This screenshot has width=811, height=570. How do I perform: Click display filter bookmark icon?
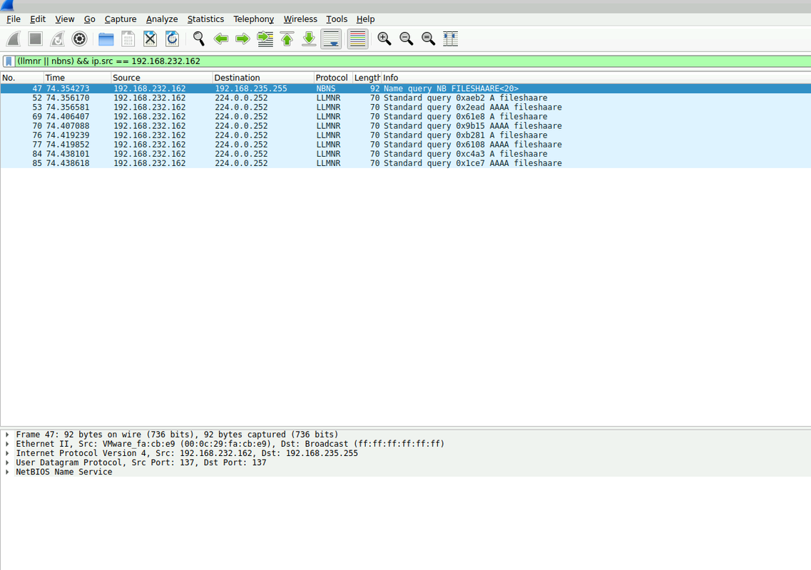coord(9,61)
